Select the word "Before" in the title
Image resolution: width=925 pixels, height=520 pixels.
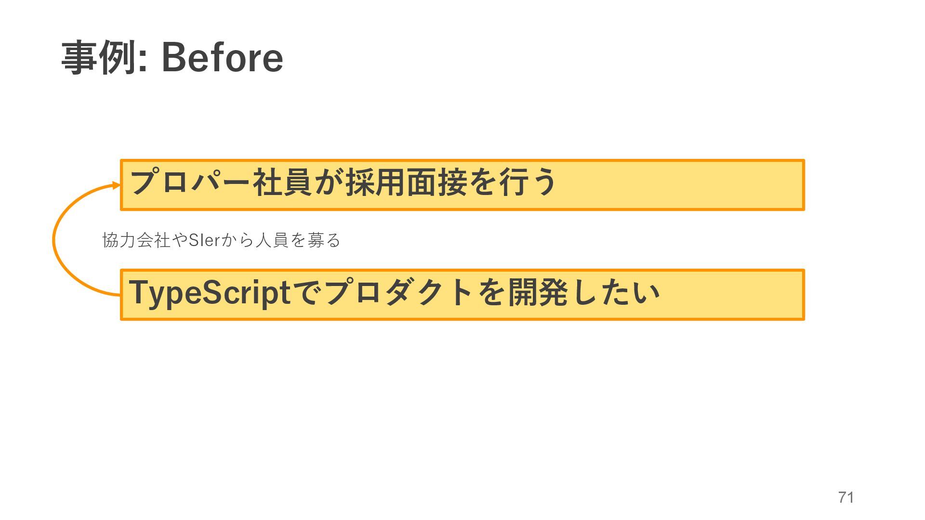pyautogui.click(x=222, y=58)
